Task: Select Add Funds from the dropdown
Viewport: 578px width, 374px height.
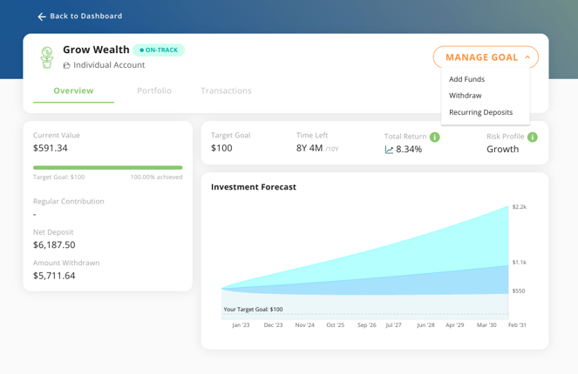Action: [466, 79]
